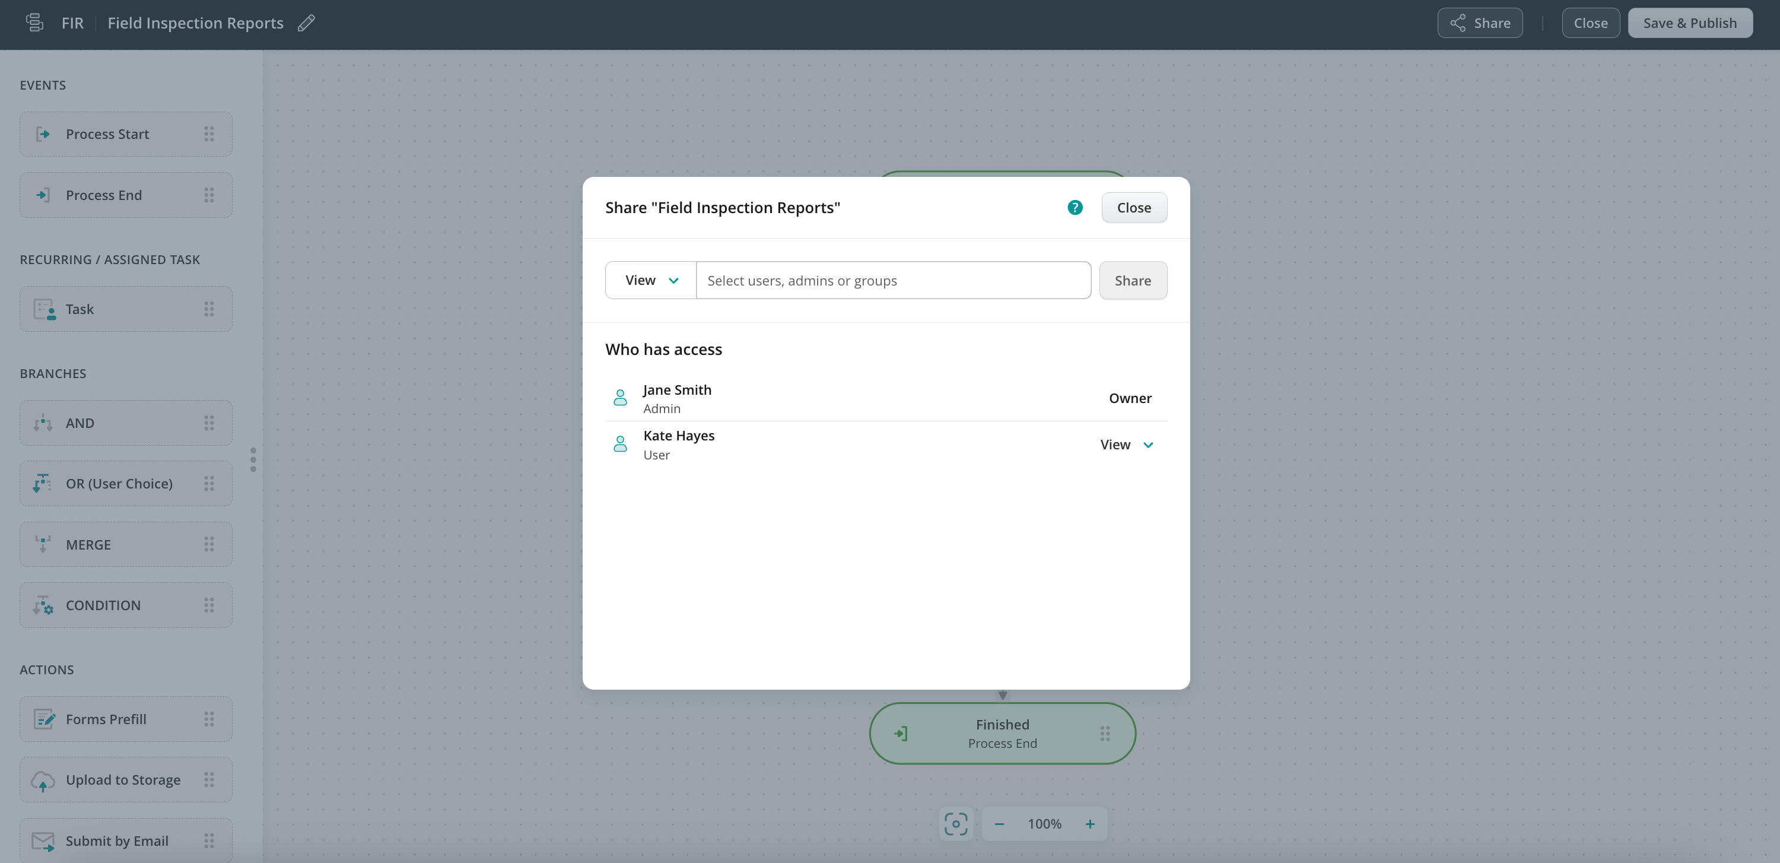Viewport: 1780px width, 863px height.
Task: Click the fit-to-screen icon
Action: pos(956,824)
